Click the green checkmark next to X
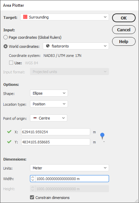The height and width of the screenshot is (203, 139). pyautogui.click(x=9, y=132)
